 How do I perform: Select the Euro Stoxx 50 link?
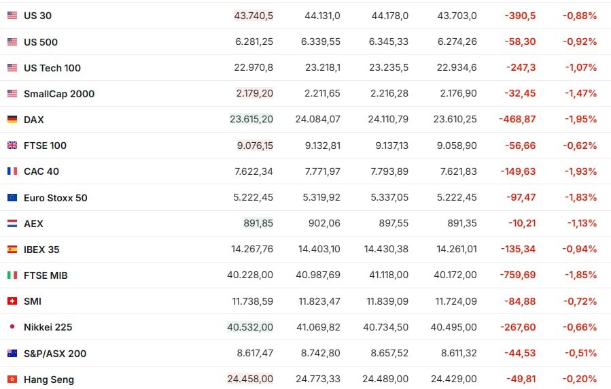point(55,198)
